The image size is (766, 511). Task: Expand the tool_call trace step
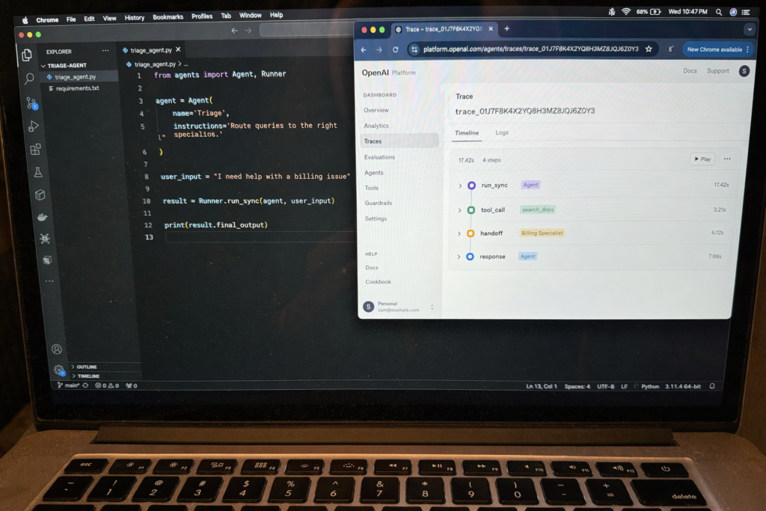(459, 210)
